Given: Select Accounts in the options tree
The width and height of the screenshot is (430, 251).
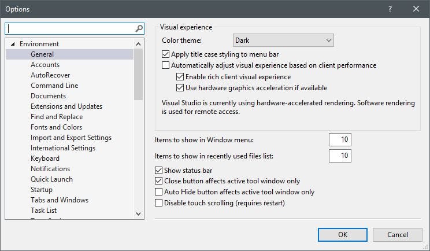Looking at the screenshot, I should (45, 65).
